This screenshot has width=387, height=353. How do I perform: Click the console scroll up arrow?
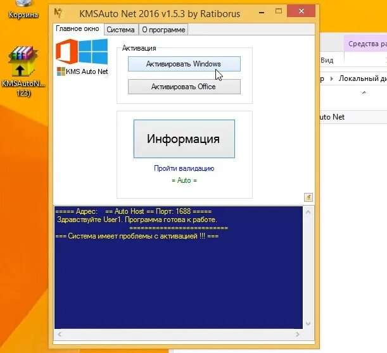point(308,212)
